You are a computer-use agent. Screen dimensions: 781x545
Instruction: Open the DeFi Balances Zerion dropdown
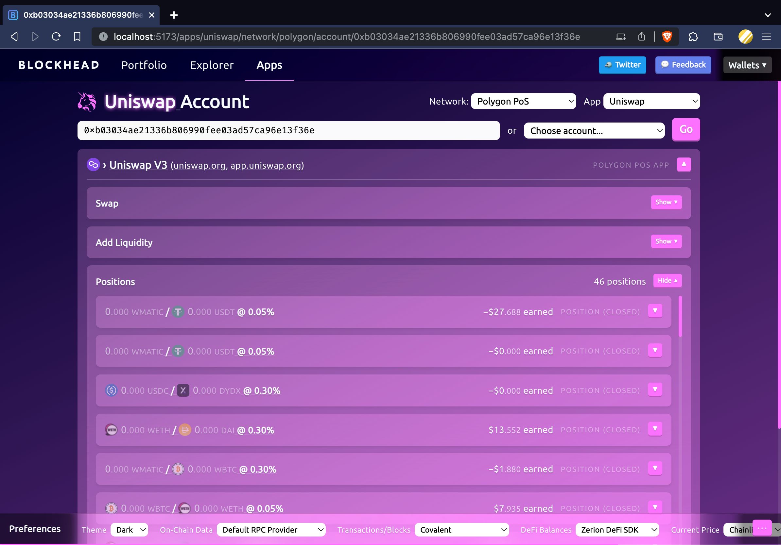click(x=617, y=530)
